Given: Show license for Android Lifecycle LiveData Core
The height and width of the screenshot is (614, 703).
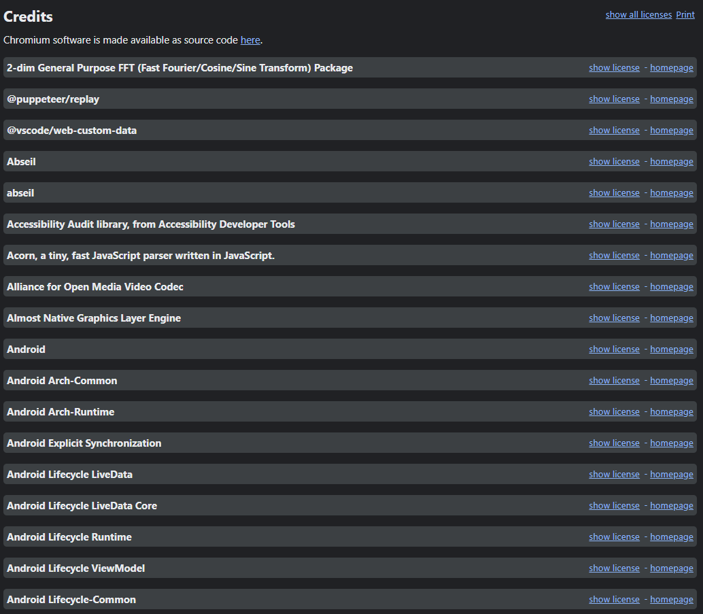Looking at the screenshot, I should point(614,506).
